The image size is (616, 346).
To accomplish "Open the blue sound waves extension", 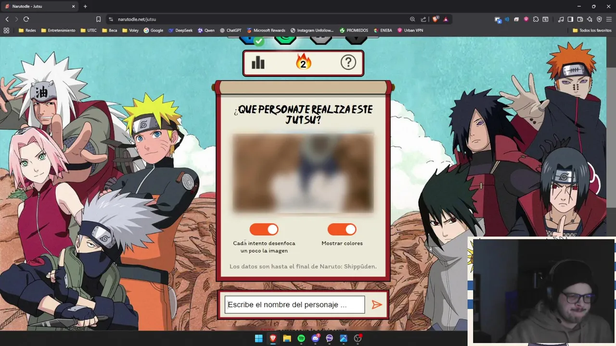I will click(x=507, y=19).
